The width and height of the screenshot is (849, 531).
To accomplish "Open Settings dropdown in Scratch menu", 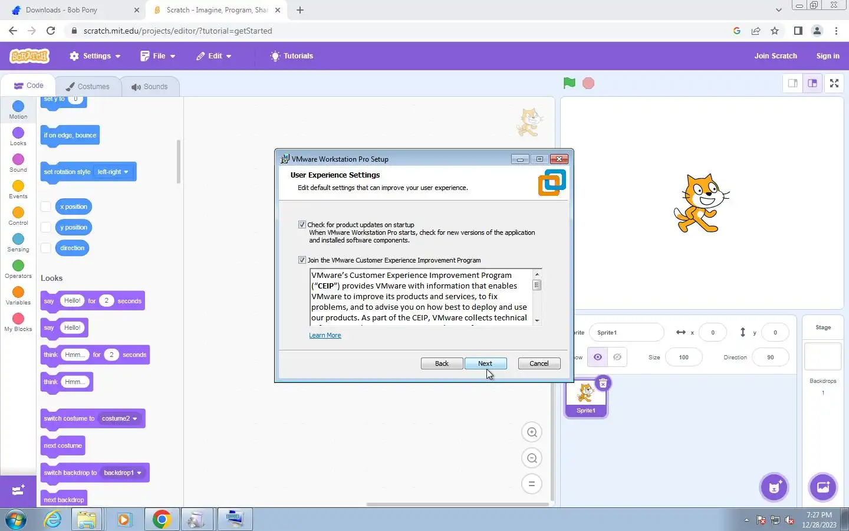I will tap(95, 56).
